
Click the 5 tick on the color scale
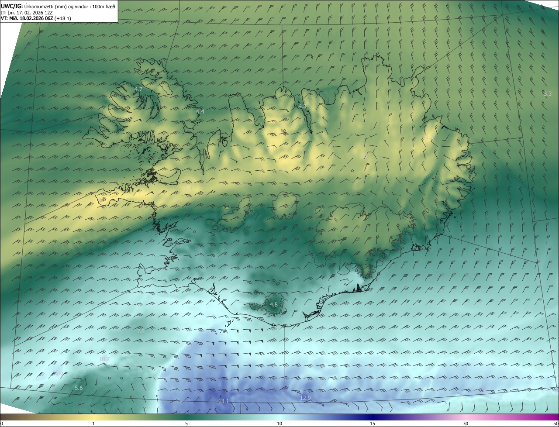[186, 424]
